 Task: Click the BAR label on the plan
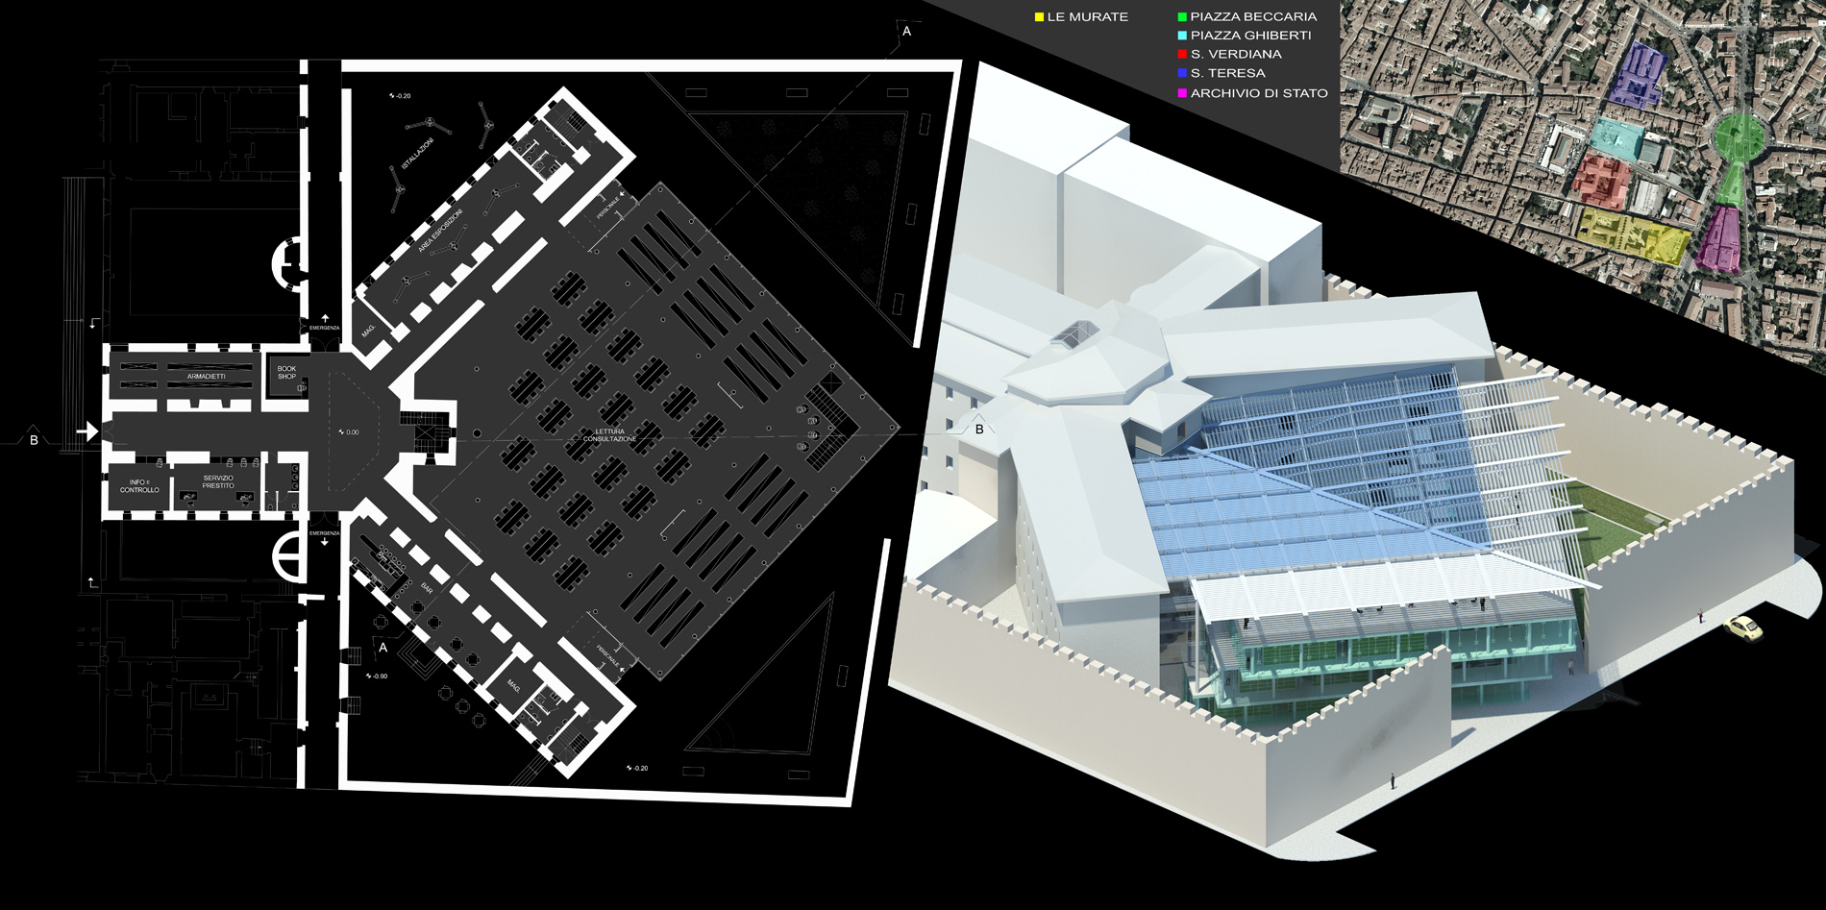pos(427,587)
